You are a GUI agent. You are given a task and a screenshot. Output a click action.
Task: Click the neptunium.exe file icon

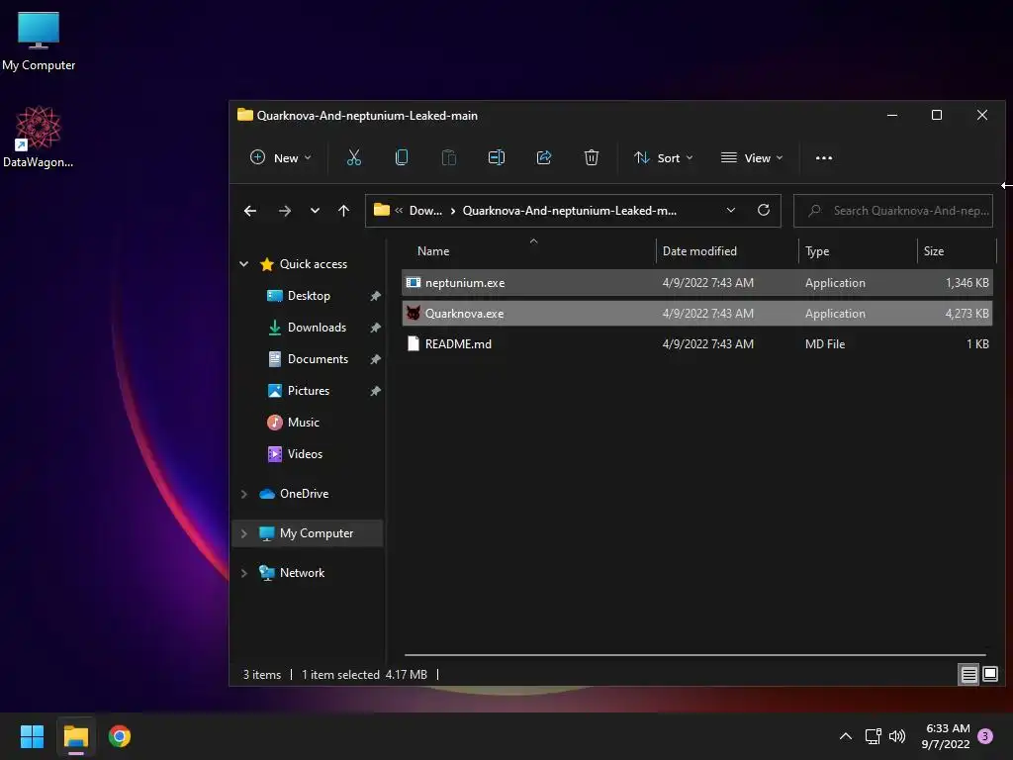pos(413,282)
